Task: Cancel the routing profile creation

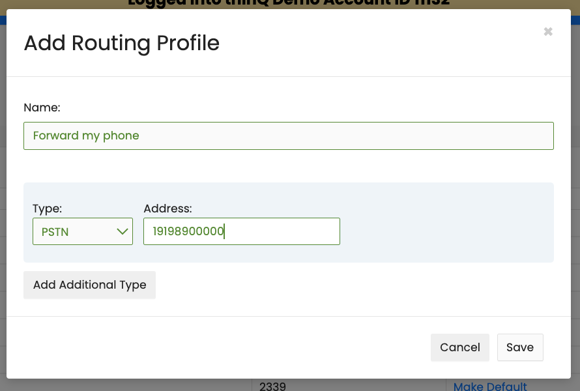Action: pyautogui.click(x=460, y=347)
